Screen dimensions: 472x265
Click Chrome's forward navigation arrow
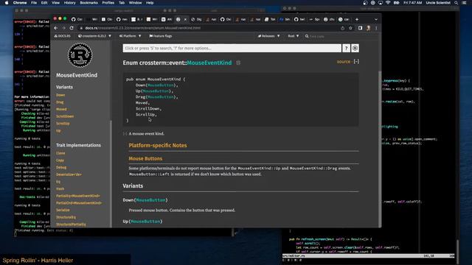point(63,28)
